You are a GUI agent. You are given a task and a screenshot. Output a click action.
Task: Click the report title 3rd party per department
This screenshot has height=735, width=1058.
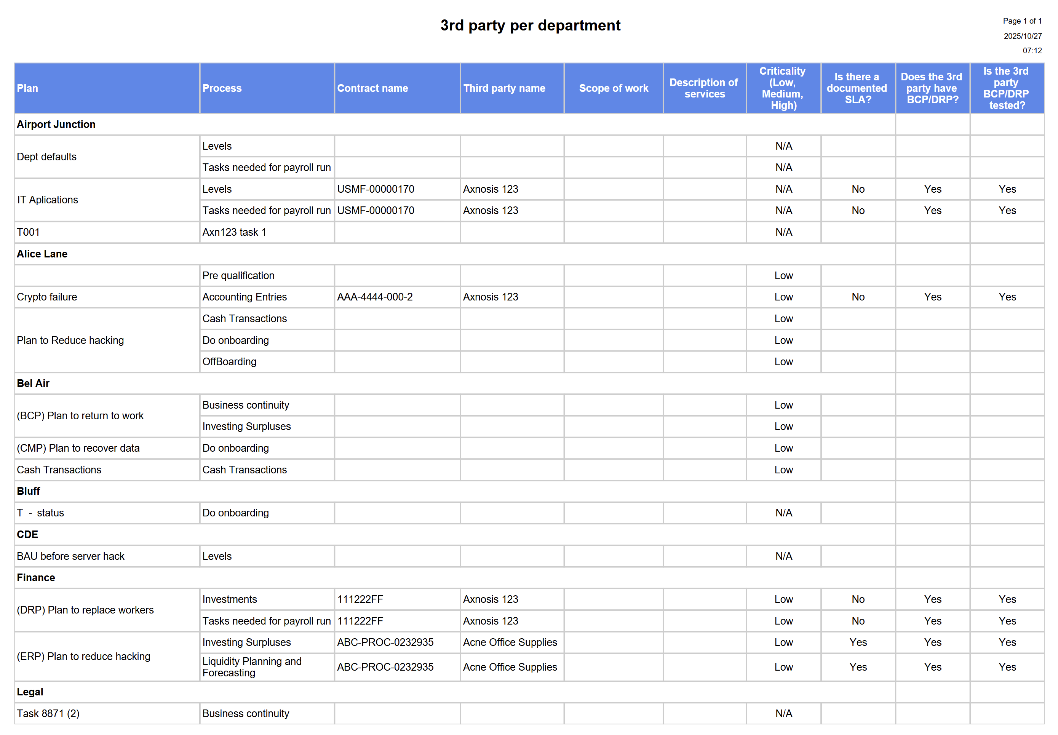(x=530, y=26)
